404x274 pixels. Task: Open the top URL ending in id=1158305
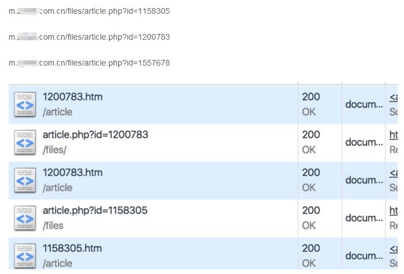(x=89, y=11)
